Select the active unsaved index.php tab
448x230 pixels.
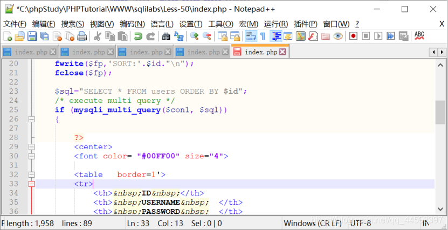[x=260, y=52]
